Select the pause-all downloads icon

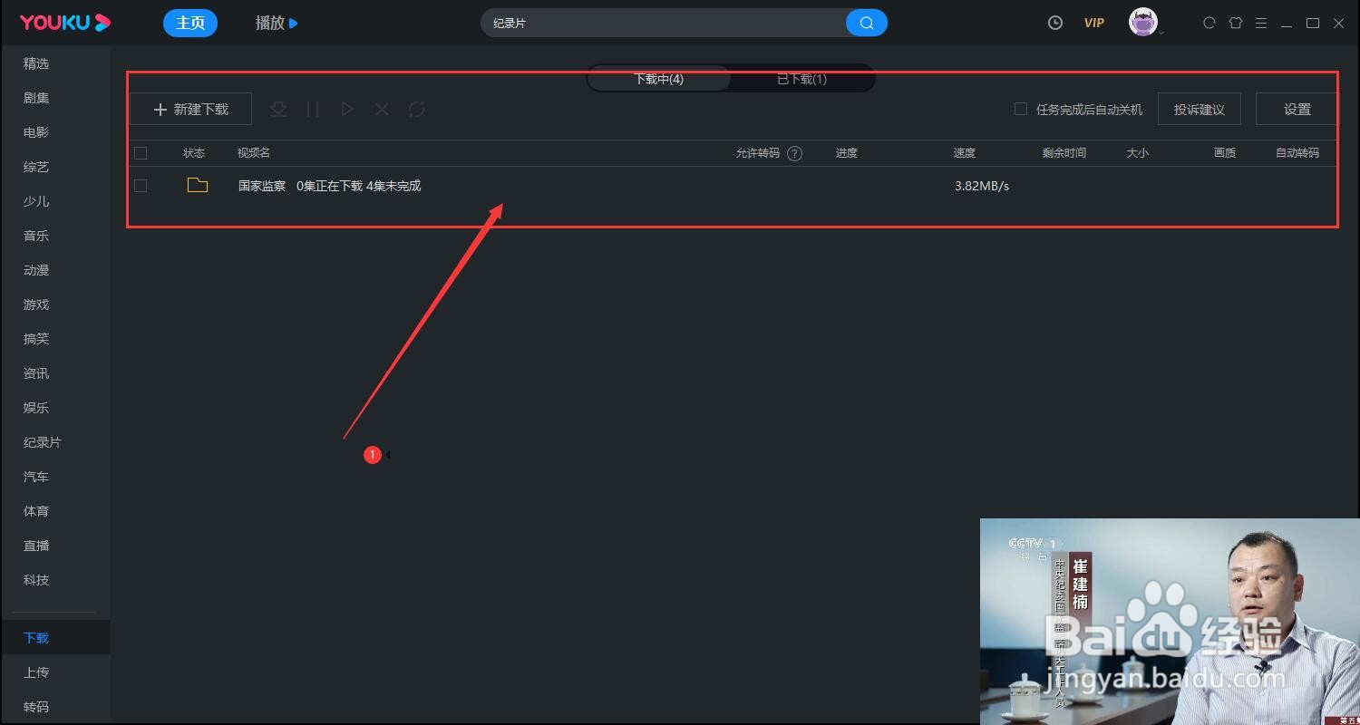(x=312, y=109)
